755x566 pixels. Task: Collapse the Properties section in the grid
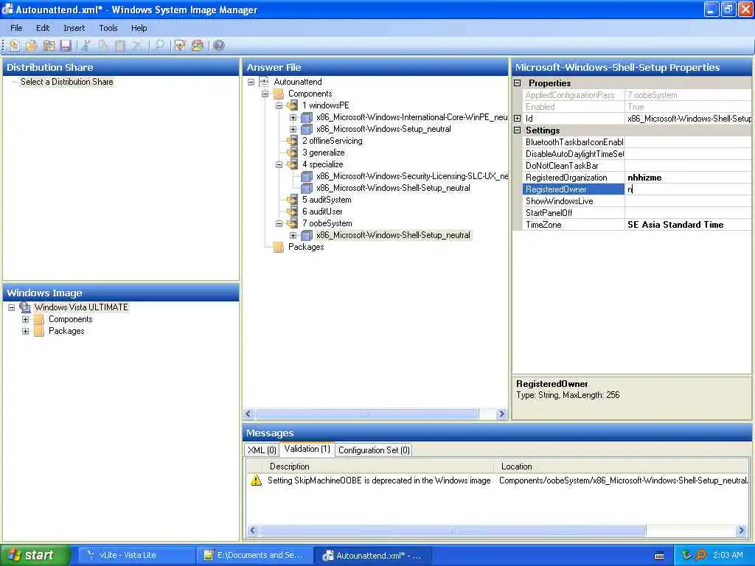pos(517,83)
